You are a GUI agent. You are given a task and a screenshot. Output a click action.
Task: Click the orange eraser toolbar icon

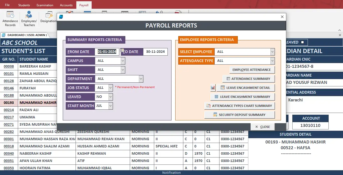[69, 12]
